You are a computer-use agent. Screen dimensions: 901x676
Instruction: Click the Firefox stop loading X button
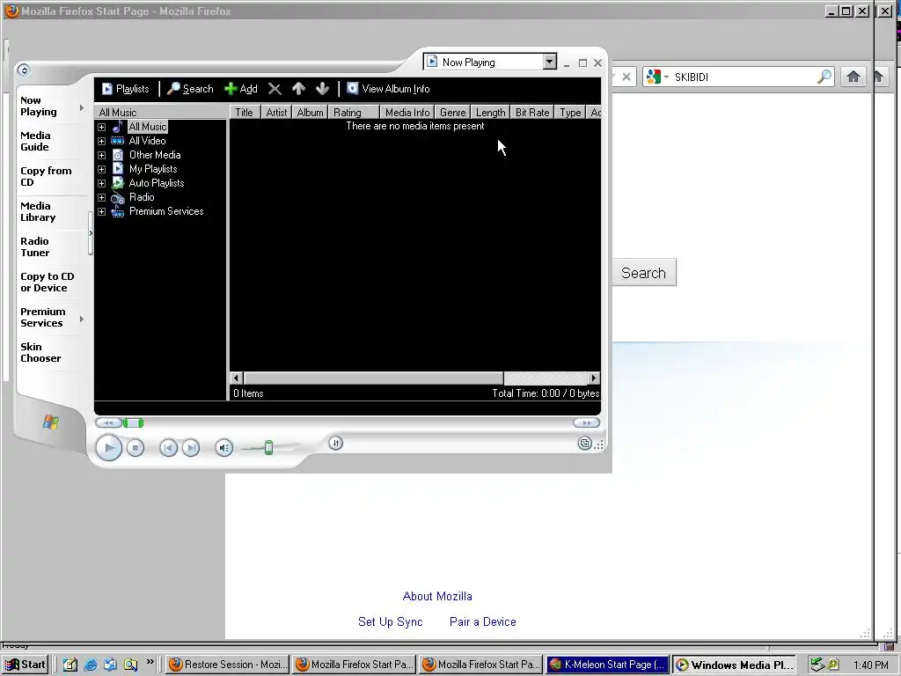626,77
